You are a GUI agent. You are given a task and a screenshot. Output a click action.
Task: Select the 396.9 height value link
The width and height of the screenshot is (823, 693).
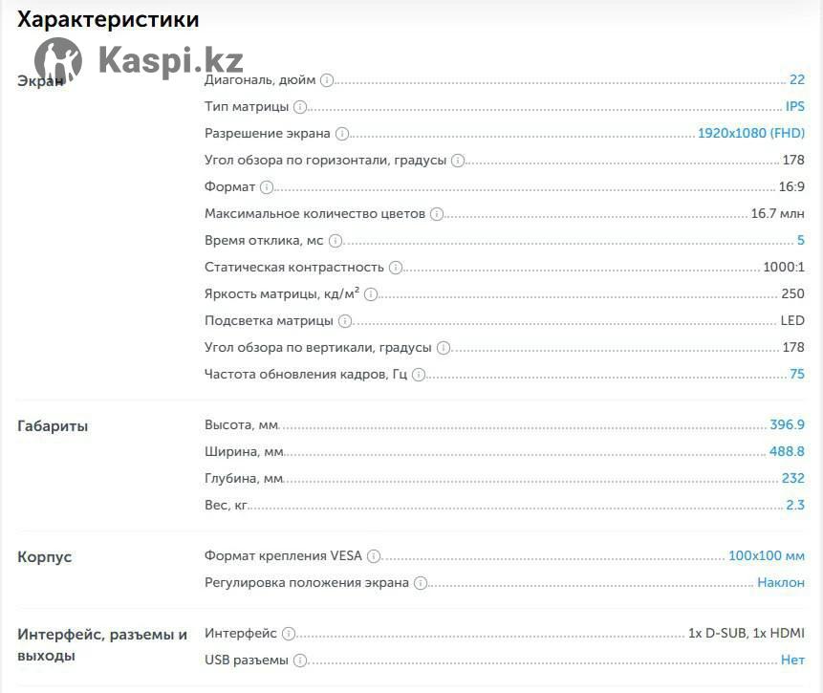click(x=788, y=425)
